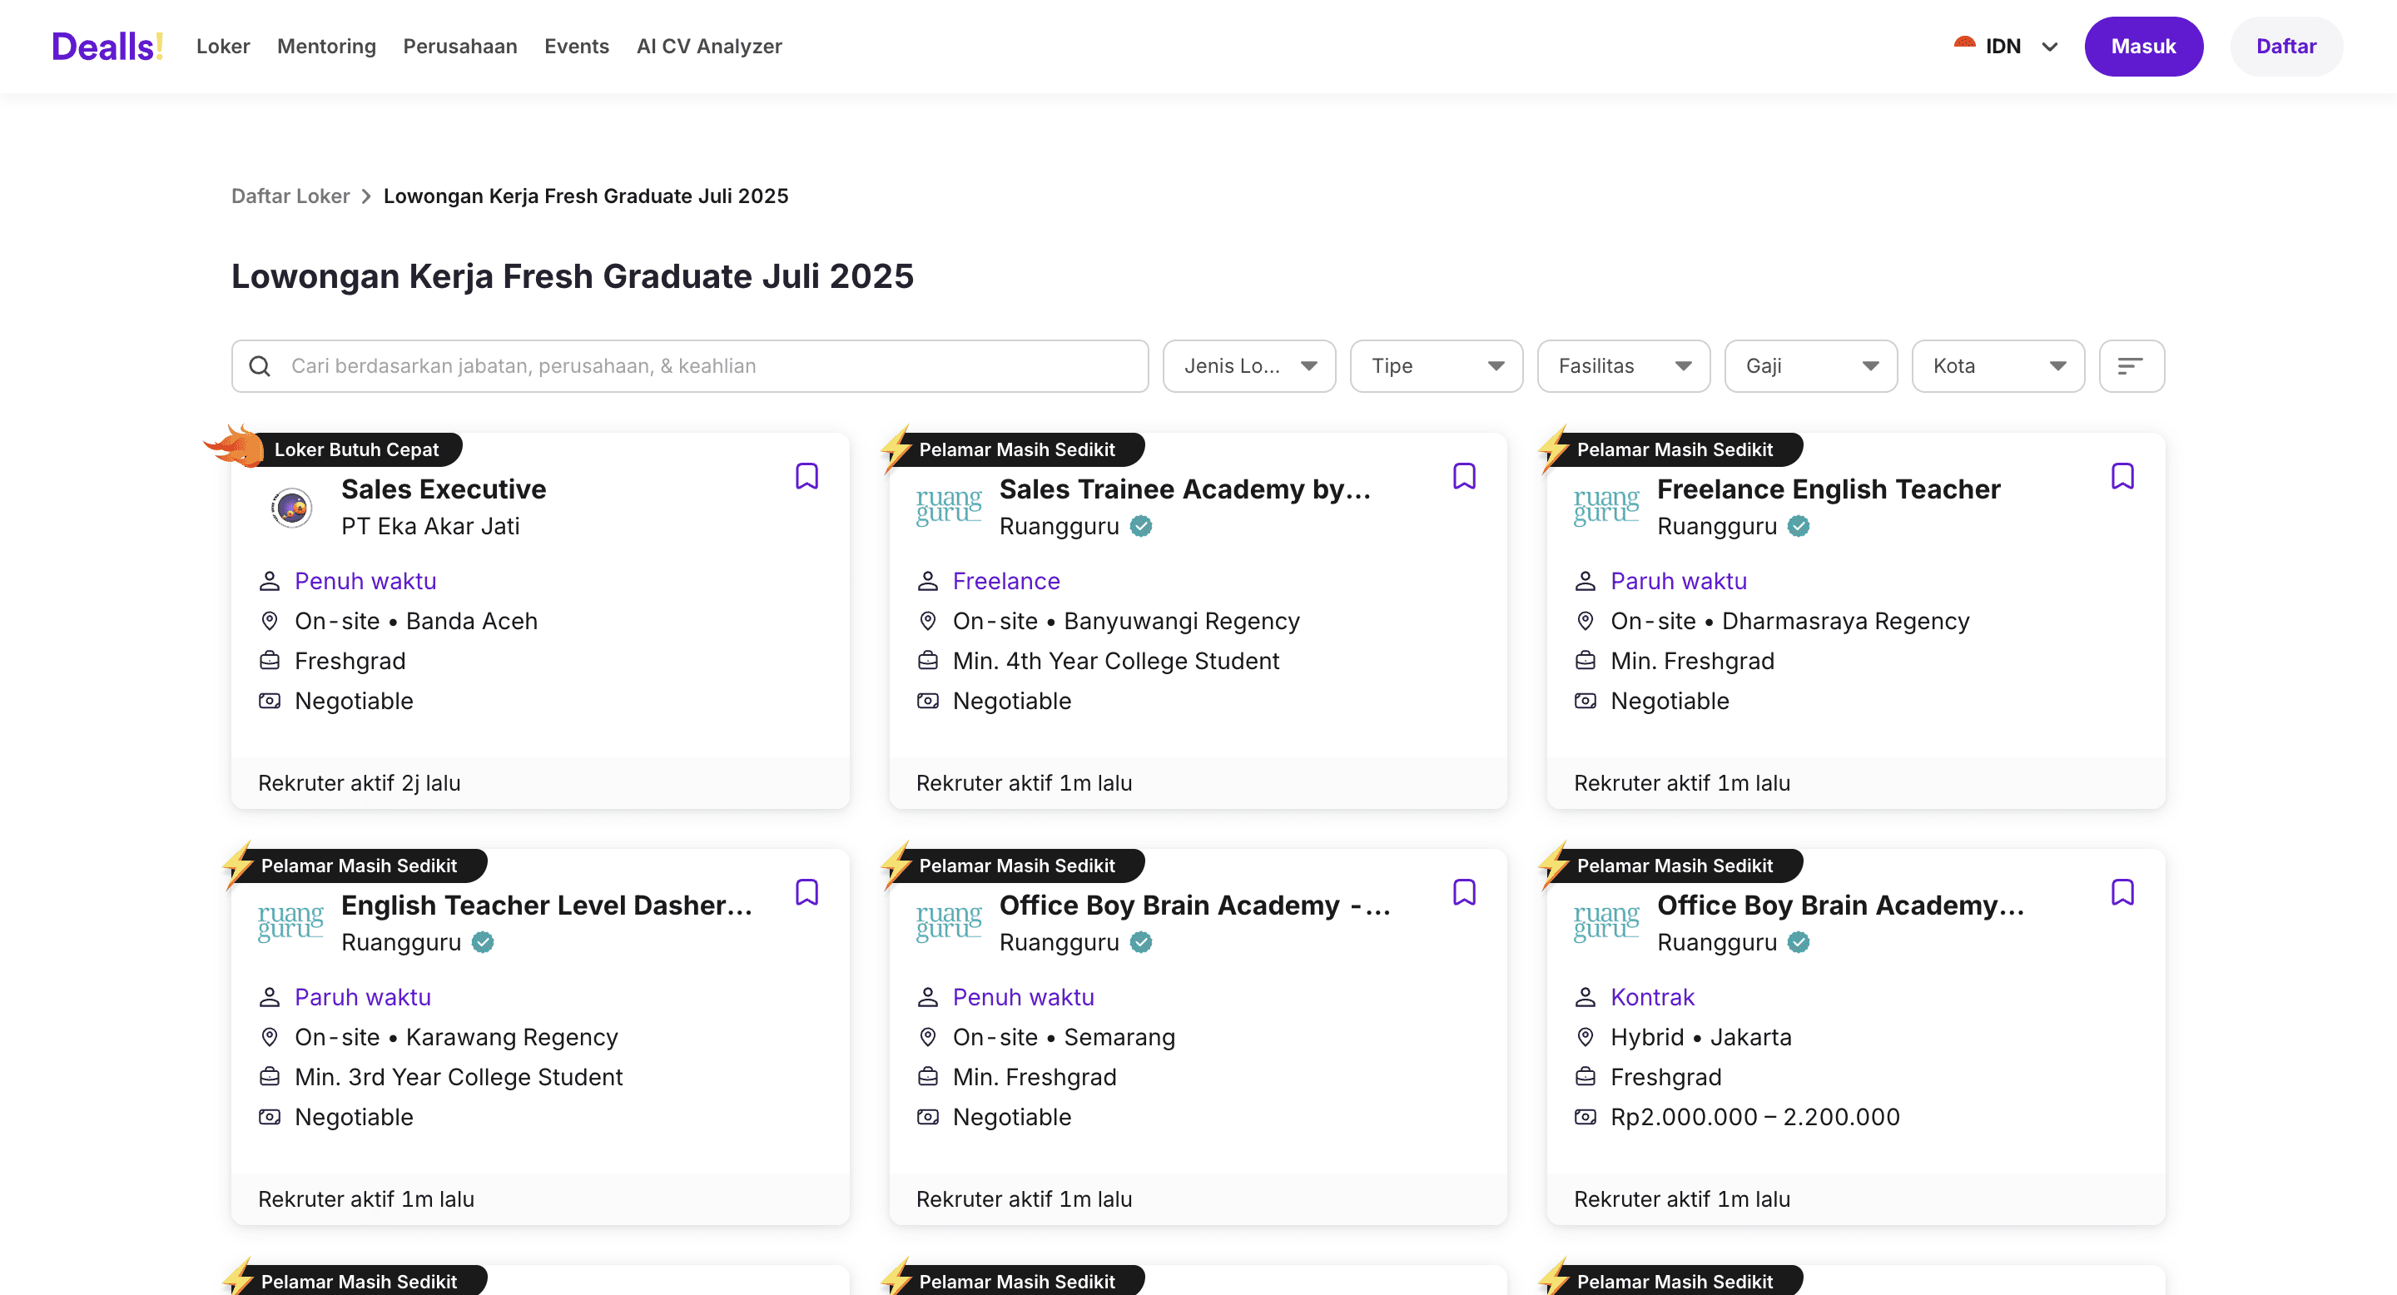Screen dimensions: 2397x1295
Task: Open the Loker menu
Action: (x=223, y=47)
